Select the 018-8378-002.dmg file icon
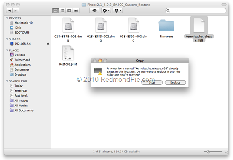This screenshot has height=160, width=233. pos(68,25)
